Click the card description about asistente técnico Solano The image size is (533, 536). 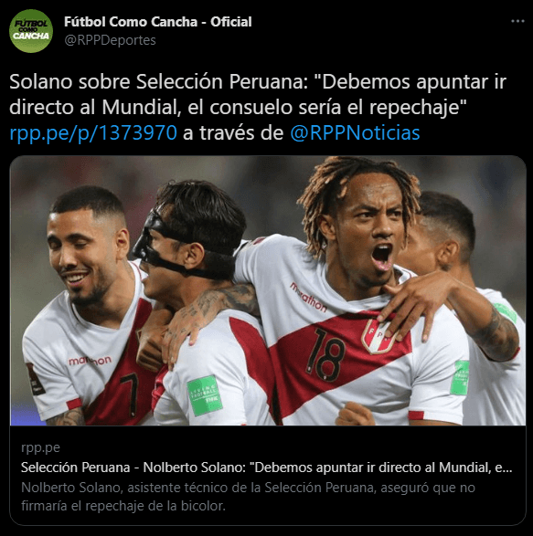pyautogui.click(x=248, y=497)
